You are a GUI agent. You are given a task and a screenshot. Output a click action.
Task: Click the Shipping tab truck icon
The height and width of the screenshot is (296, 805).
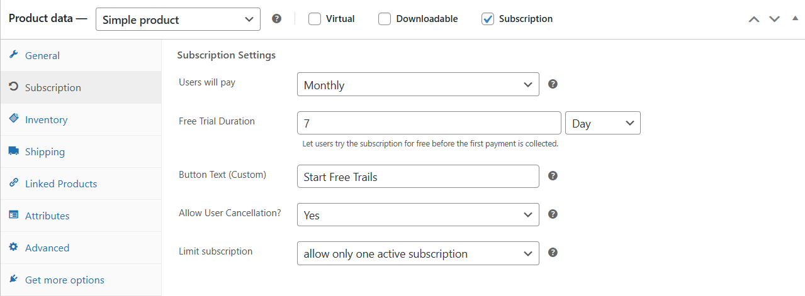pyautogui.click(x=13, y=151)
